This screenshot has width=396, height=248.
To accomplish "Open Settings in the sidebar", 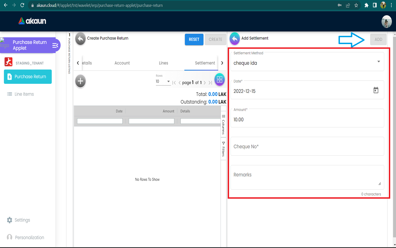I will pyautogui.click(x=19, y=220).
